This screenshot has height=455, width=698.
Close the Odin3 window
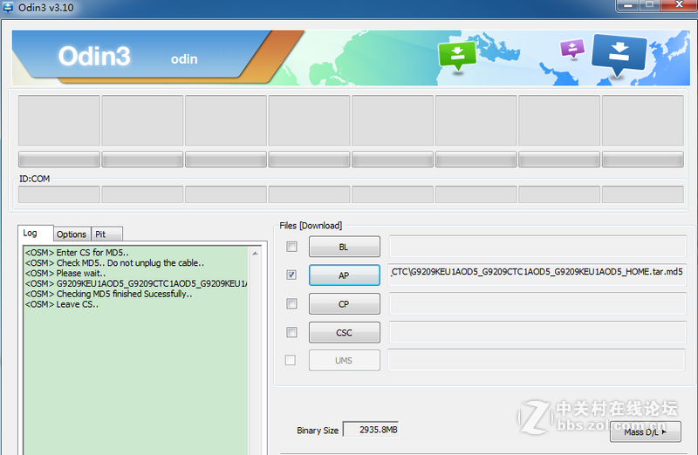pos(680,5)
